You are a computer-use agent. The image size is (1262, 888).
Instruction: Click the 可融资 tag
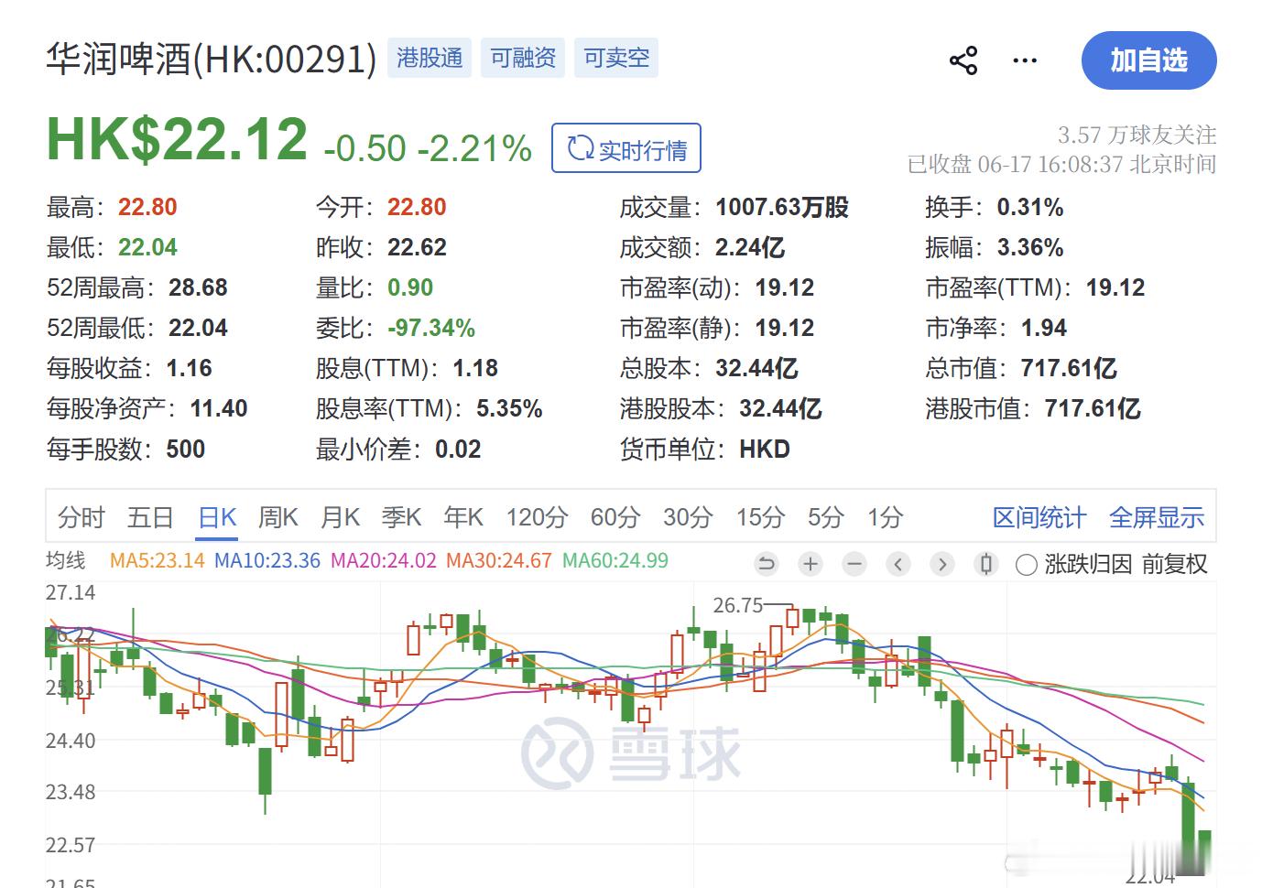click(523, 58)
